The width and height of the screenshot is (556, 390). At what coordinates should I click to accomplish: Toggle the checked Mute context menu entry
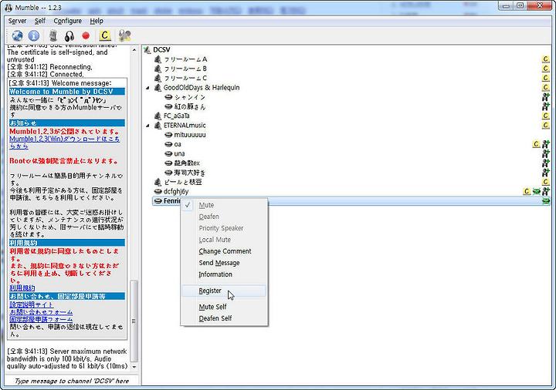click(x=224, y=205)
